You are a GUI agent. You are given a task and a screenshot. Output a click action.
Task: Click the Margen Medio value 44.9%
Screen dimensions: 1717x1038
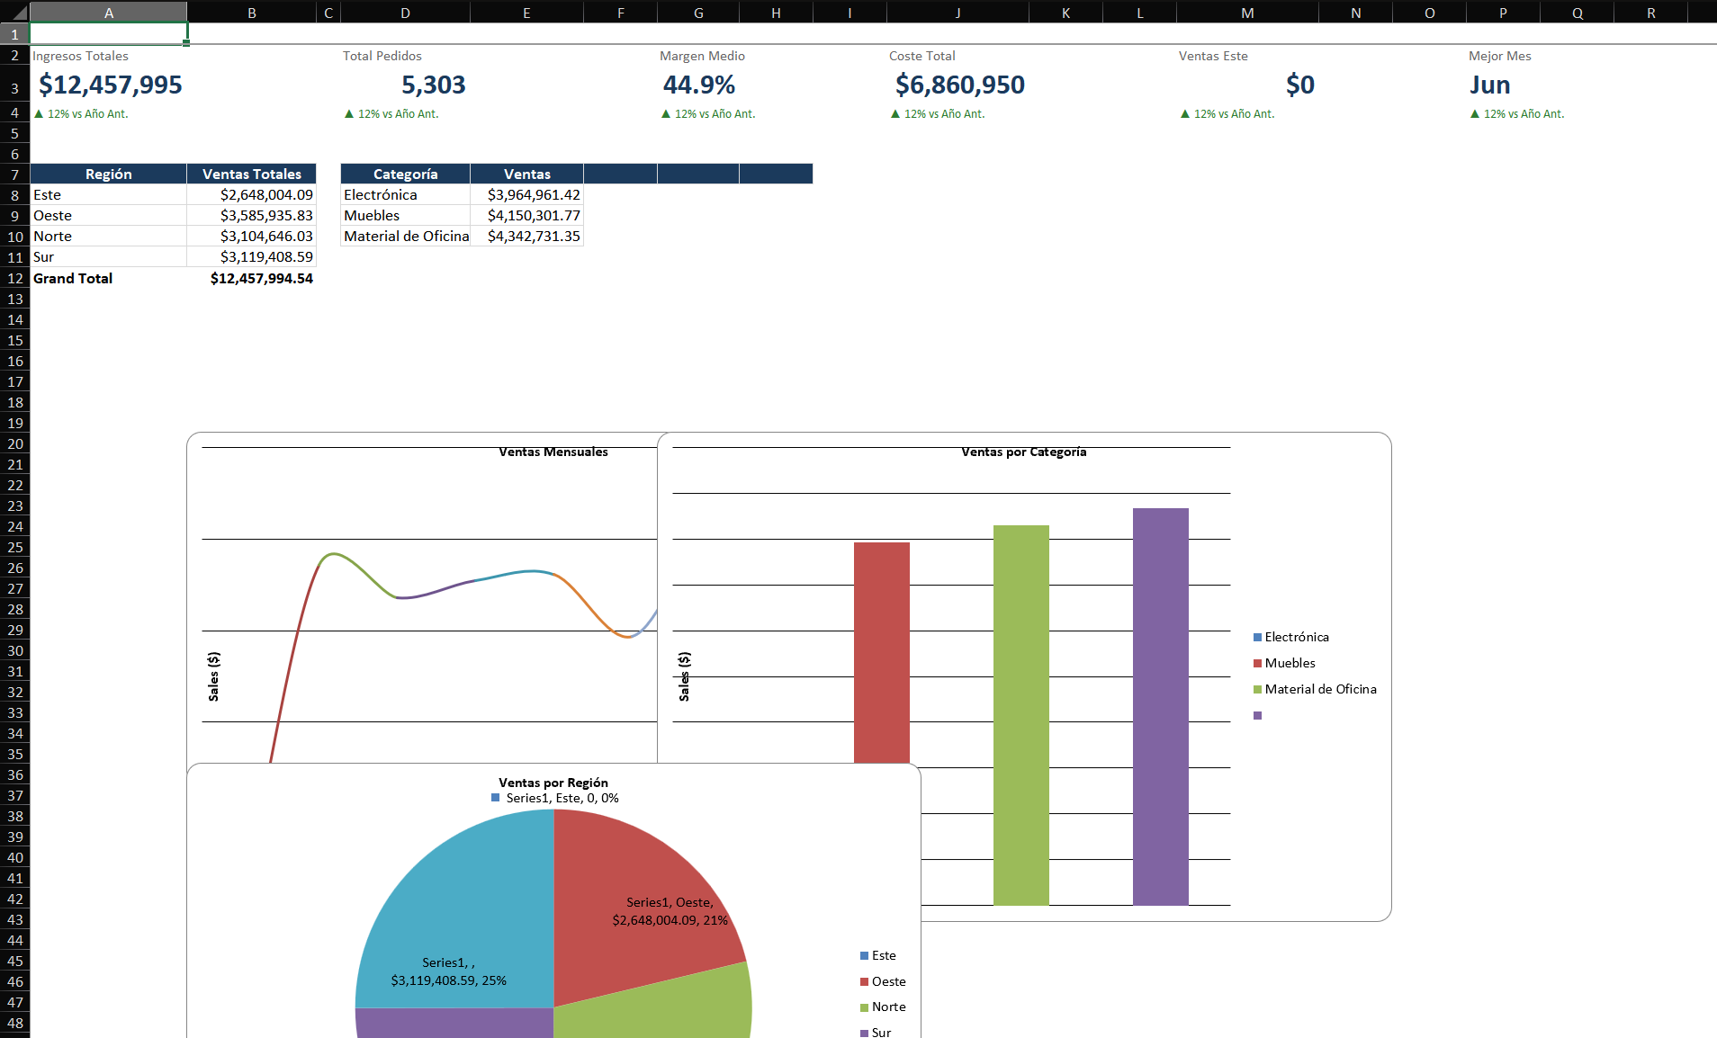tap(699, 85)
